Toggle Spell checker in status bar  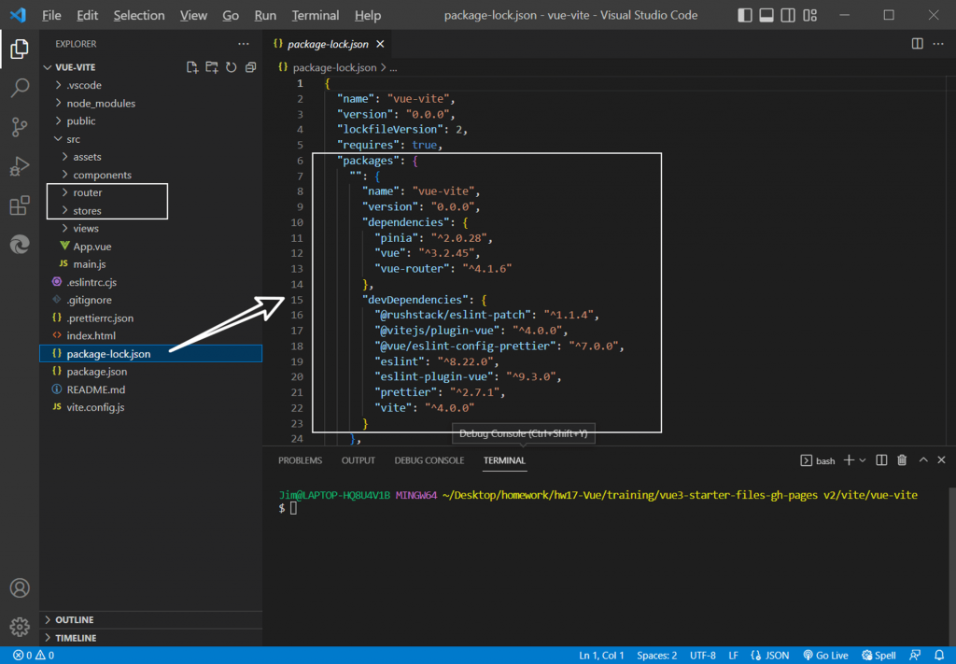click(879, 656)
